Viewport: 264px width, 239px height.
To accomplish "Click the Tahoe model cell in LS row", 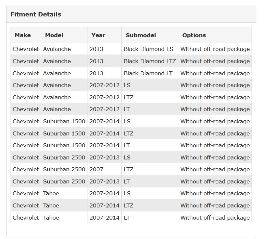I will pos(64,193).
